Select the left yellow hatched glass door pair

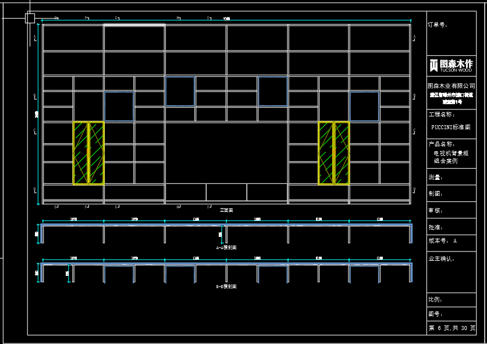click(88, 153)
